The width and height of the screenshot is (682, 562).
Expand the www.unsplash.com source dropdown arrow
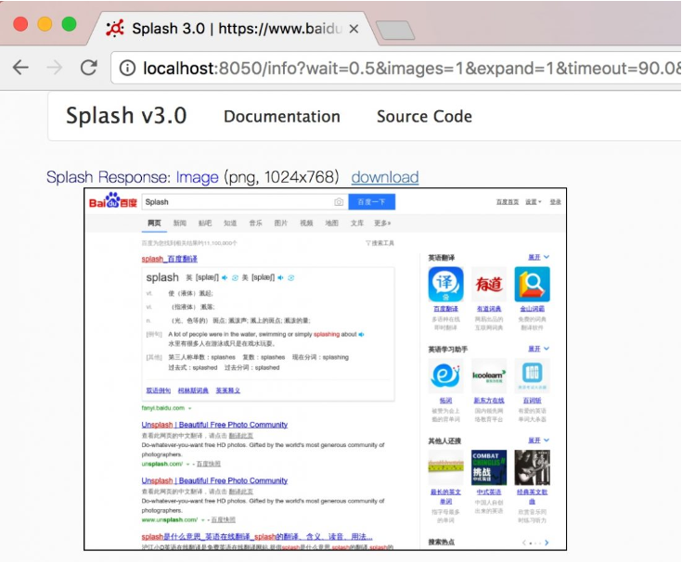coord(202,520)
